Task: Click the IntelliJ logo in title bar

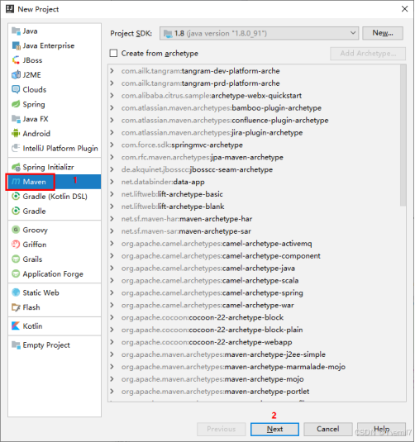Action: tap(10, 9)
